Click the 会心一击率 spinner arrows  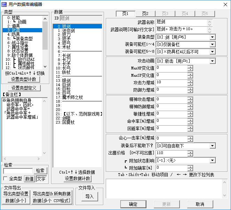pyautogui.click(x=190, y=139)
